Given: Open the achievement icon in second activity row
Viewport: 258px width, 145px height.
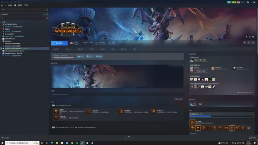Looking at the screenshot, I should click(56, 117).
